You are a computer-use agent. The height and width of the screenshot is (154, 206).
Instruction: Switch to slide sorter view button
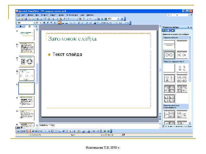pyautogui.click(x=19, y=127)
